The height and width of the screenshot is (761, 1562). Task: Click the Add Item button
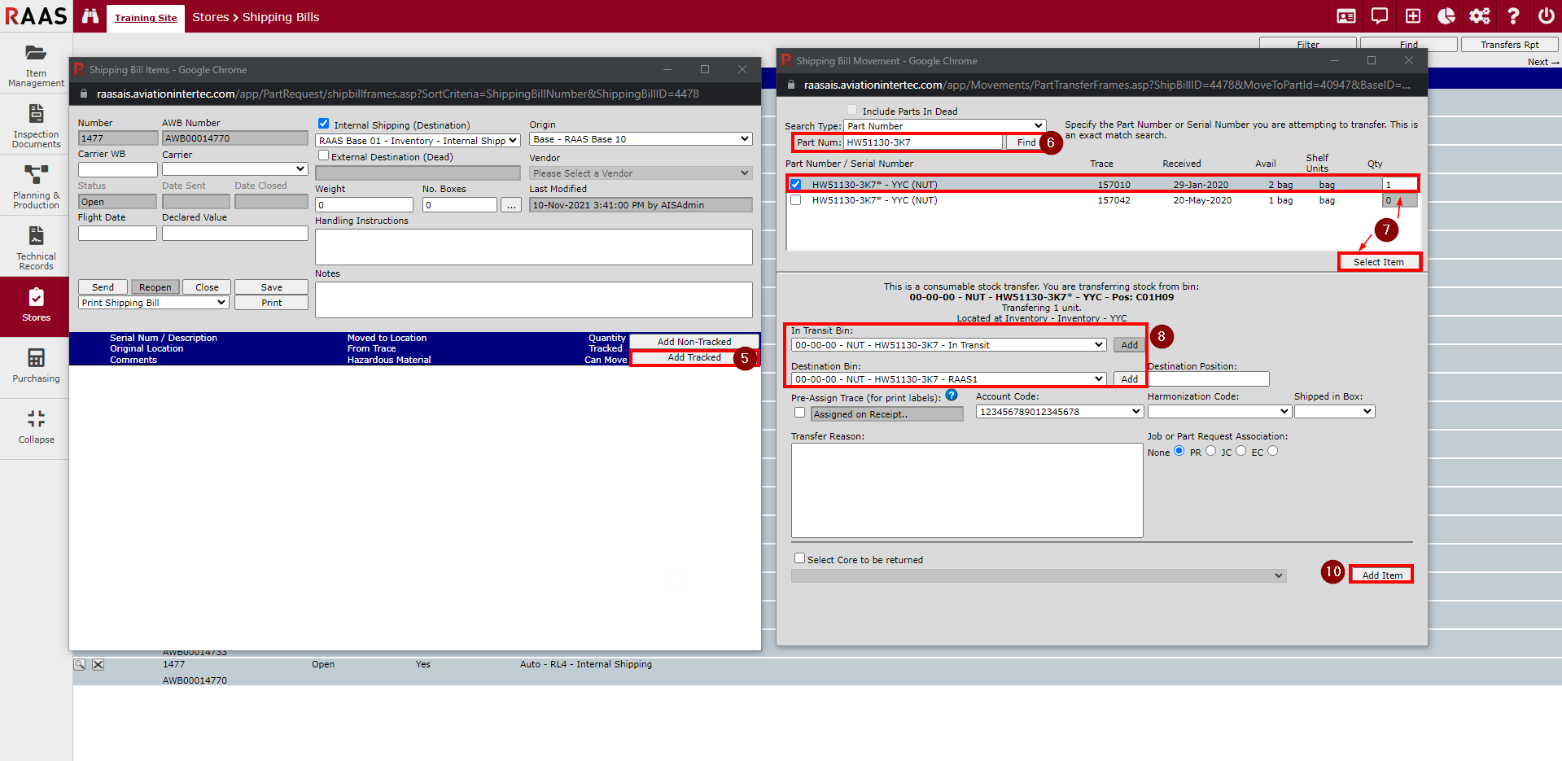point(1381,575)
